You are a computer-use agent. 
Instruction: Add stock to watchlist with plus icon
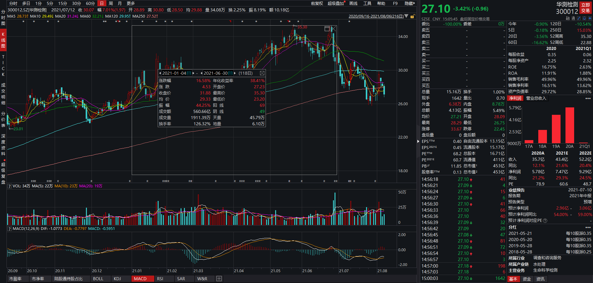(590, 18)
